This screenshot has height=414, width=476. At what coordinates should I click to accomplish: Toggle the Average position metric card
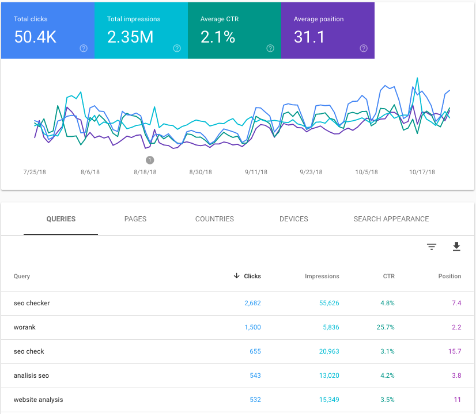(x=327, y=26)
